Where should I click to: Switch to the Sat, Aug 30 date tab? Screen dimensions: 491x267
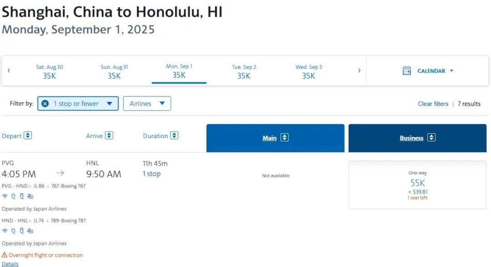pyautogui.click(x=50, y=71)
